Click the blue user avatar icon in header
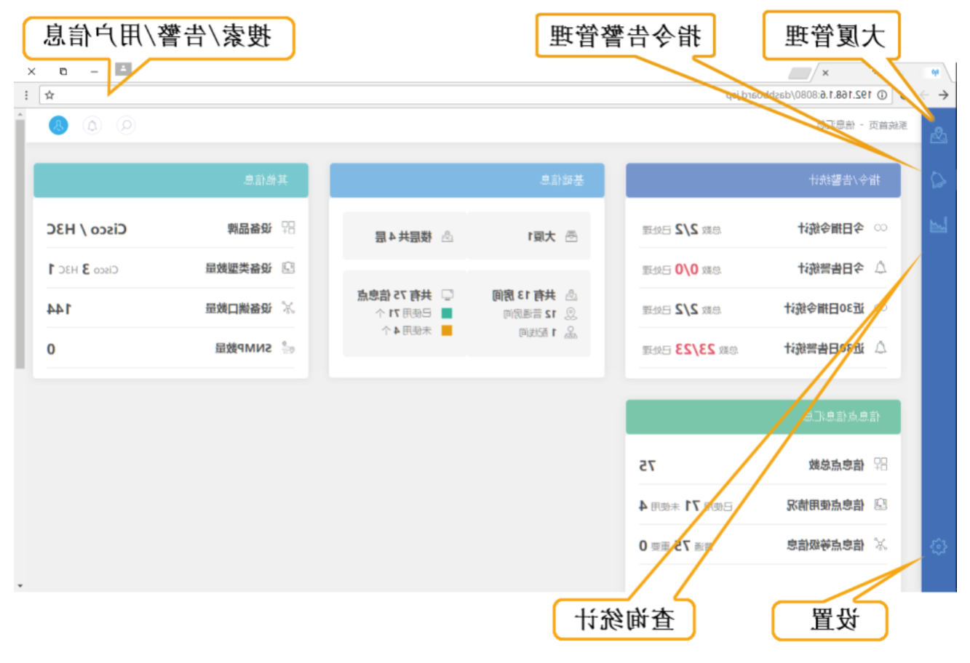This screenshot has height=663, width=970. (x=58, y=125)
